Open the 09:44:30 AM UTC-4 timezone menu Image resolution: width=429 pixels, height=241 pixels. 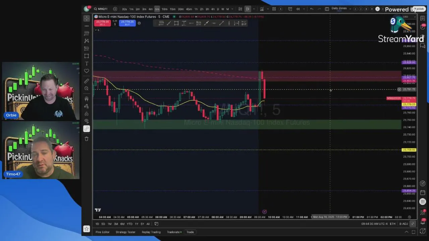click(x=374, y=224)
